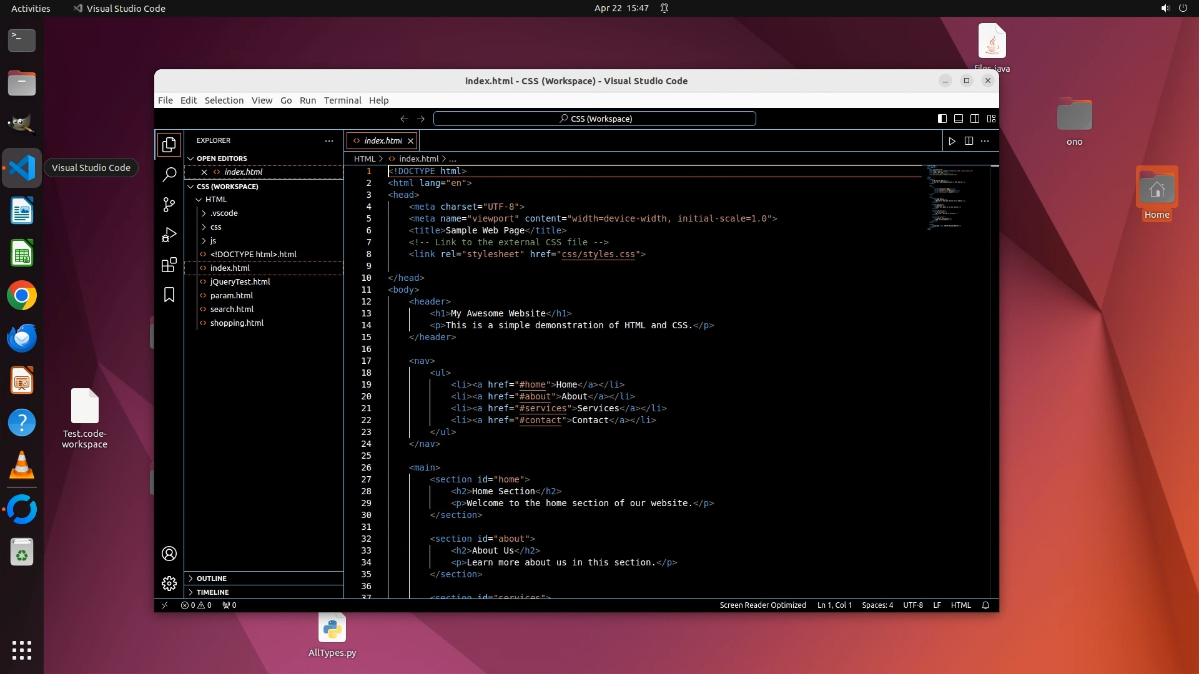Screen dimensions: 1199x674
Task: Toggle the secondary side bar layout button
Action: [975, 119]
